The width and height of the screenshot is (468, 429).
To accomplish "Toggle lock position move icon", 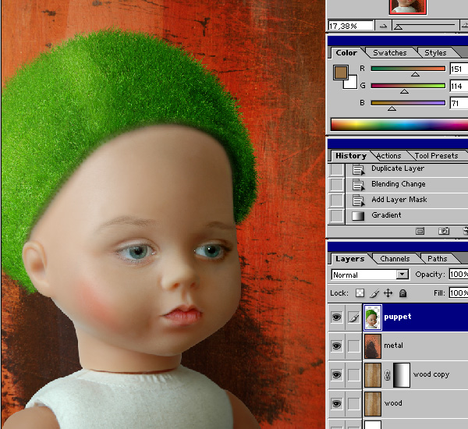I will point(388,293).
